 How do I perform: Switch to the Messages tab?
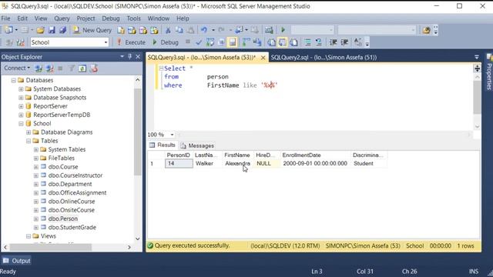(x=197, y=145)
